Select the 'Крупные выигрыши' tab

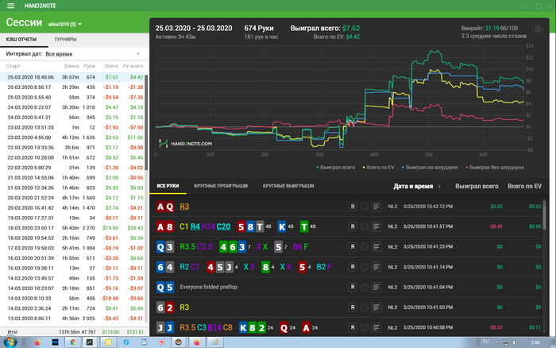click(288, 186)
